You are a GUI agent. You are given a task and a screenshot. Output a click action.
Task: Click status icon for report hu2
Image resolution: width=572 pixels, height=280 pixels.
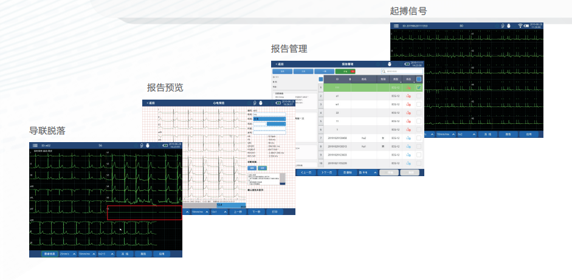pyautogui.click(x=408, y=138)
